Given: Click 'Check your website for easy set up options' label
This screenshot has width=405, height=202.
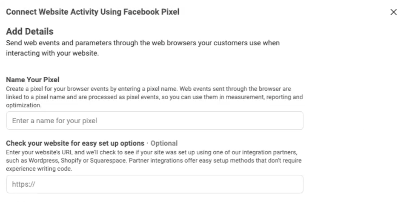Looking at the screenshot, I should coord(75,143).
